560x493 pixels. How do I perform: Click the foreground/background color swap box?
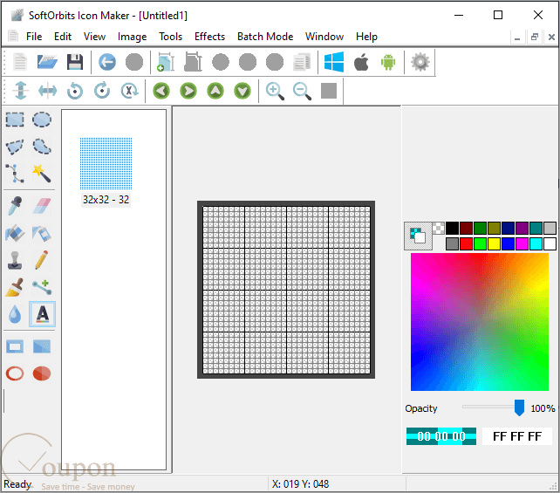click(418, 236)
